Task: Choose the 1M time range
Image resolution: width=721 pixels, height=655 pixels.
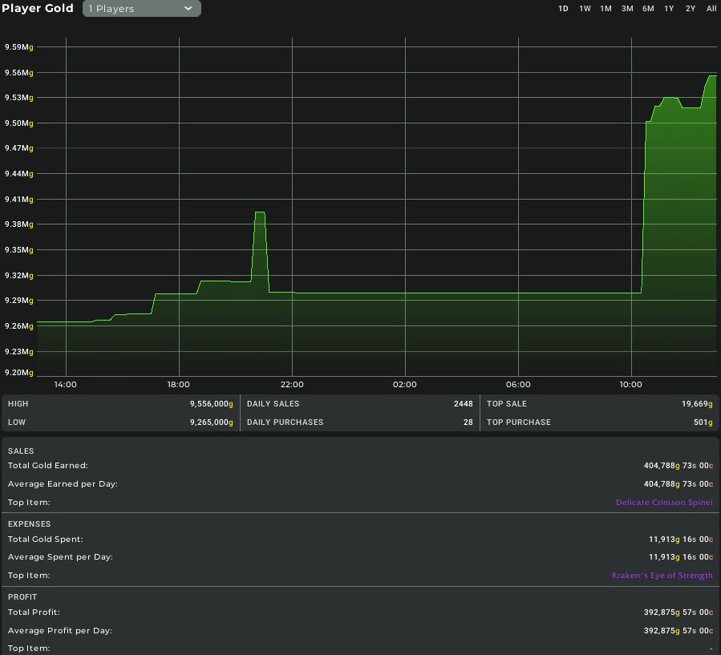Action: 606,9
